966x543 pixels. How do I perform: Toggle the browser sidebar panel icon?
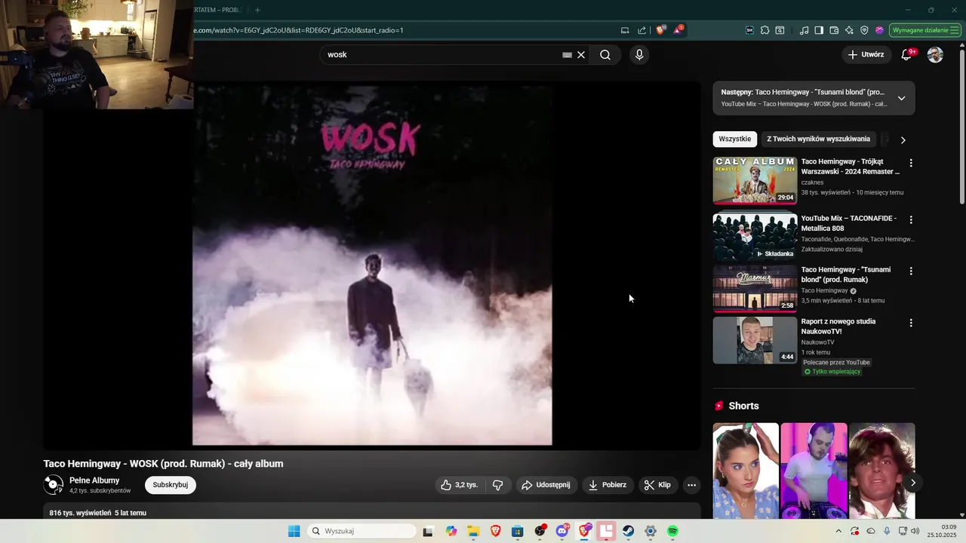[819, 30]
